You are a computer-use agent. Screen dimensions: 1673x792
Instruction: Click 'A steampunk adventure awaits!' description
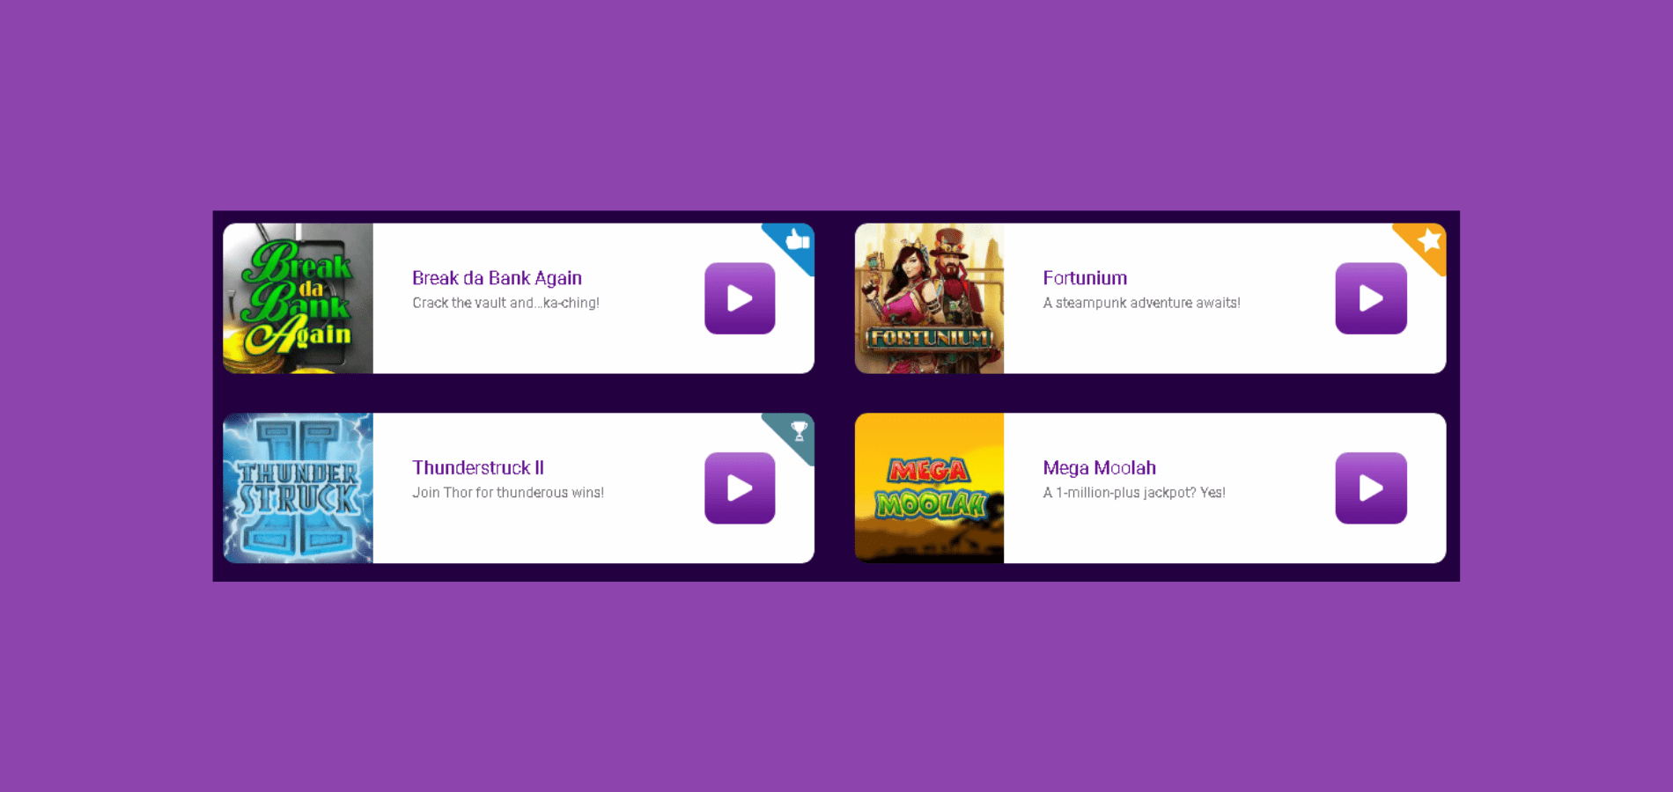pos(1141,303)
